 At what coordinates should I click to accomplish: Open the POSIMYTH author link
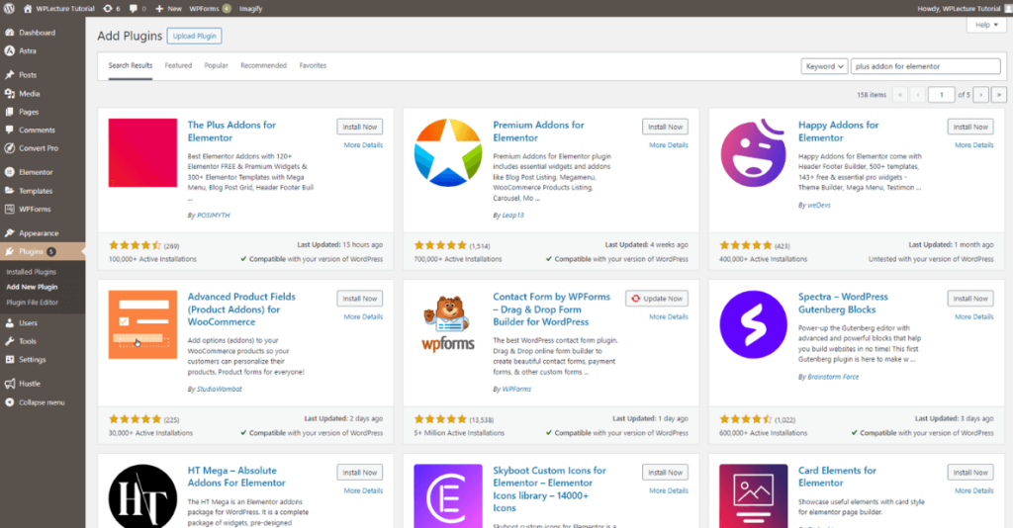(x=214, y=215)
